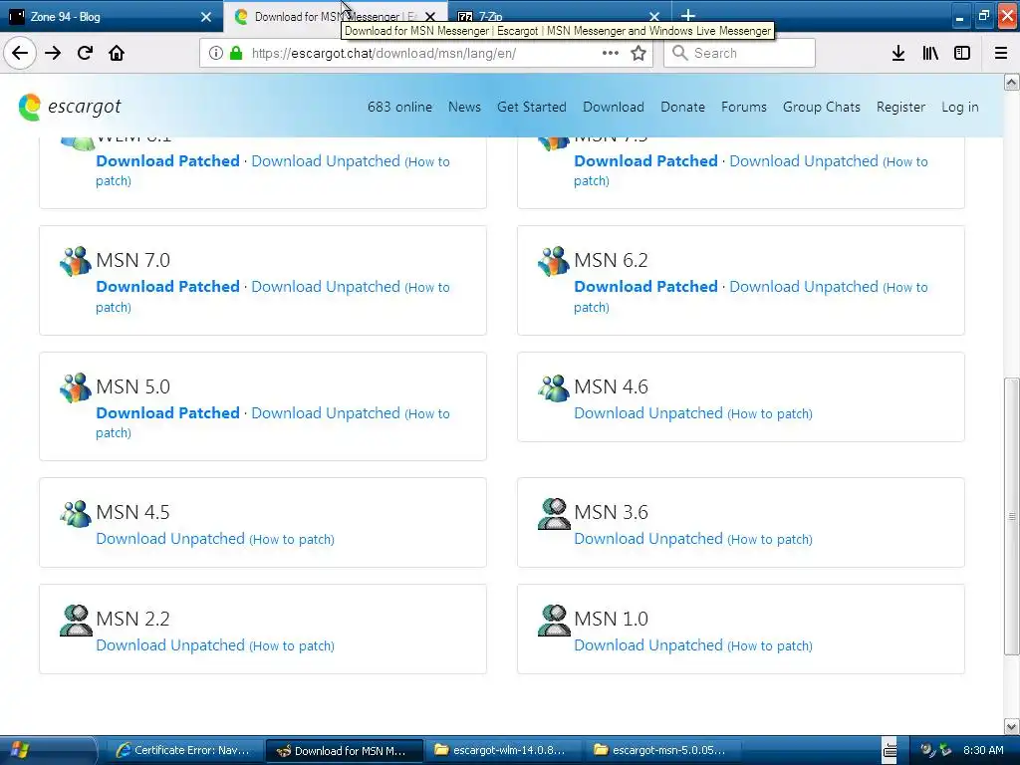Reload the current page

click(x=85, y=53)
